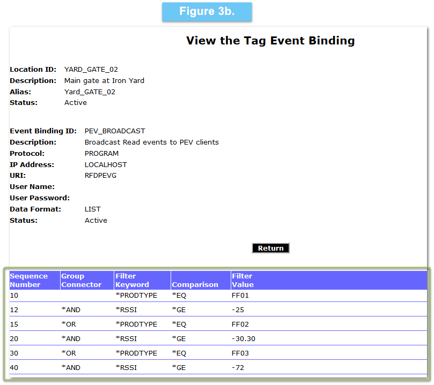Click the Return button
Viewport: 434px width, 385px height.
tap(270, 248)
